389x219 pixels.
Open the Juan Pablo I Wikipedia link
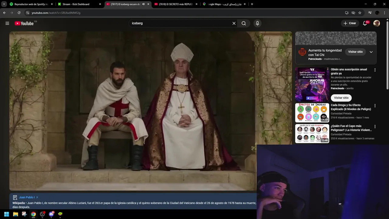28,197
